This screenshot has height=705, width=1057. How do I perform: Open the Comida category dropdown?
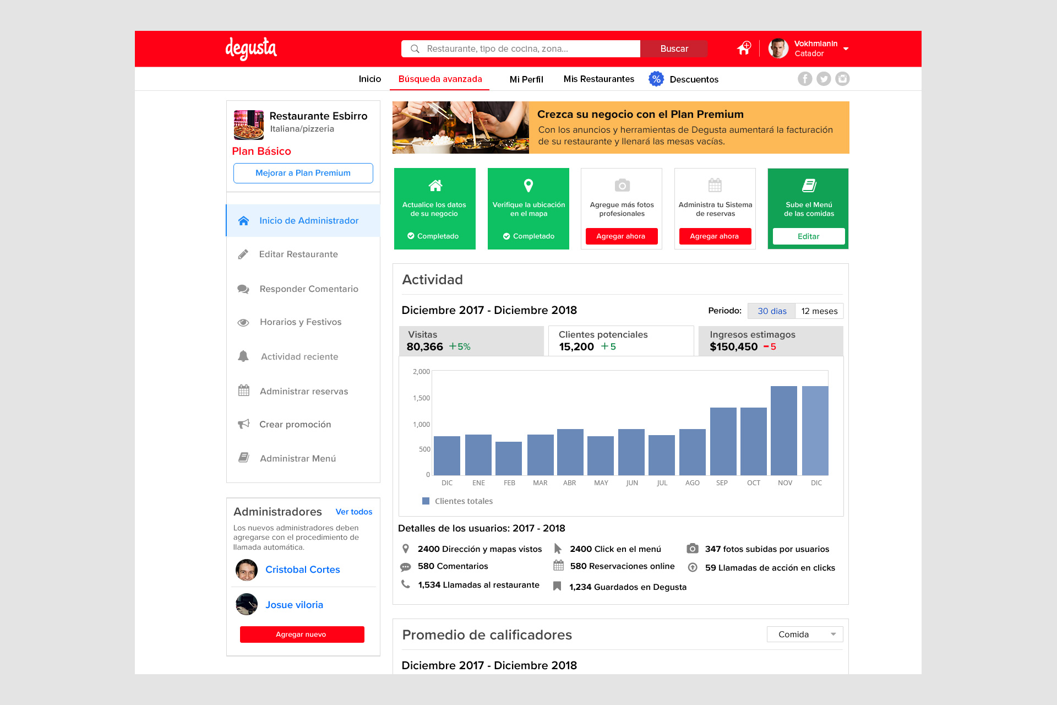[x=804, y=634]
